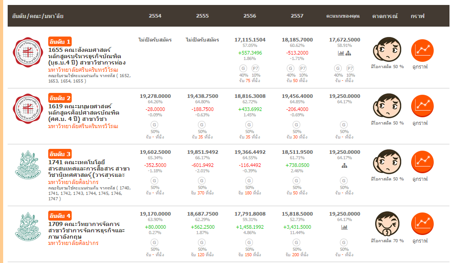Click score value 18,816.3008
The height and width of the screenshot is (263, 454).
click(250, 96)
